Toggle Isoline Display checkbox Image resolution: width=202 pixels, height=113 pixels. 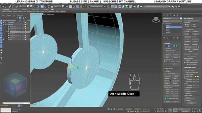[x=185, y=74]
